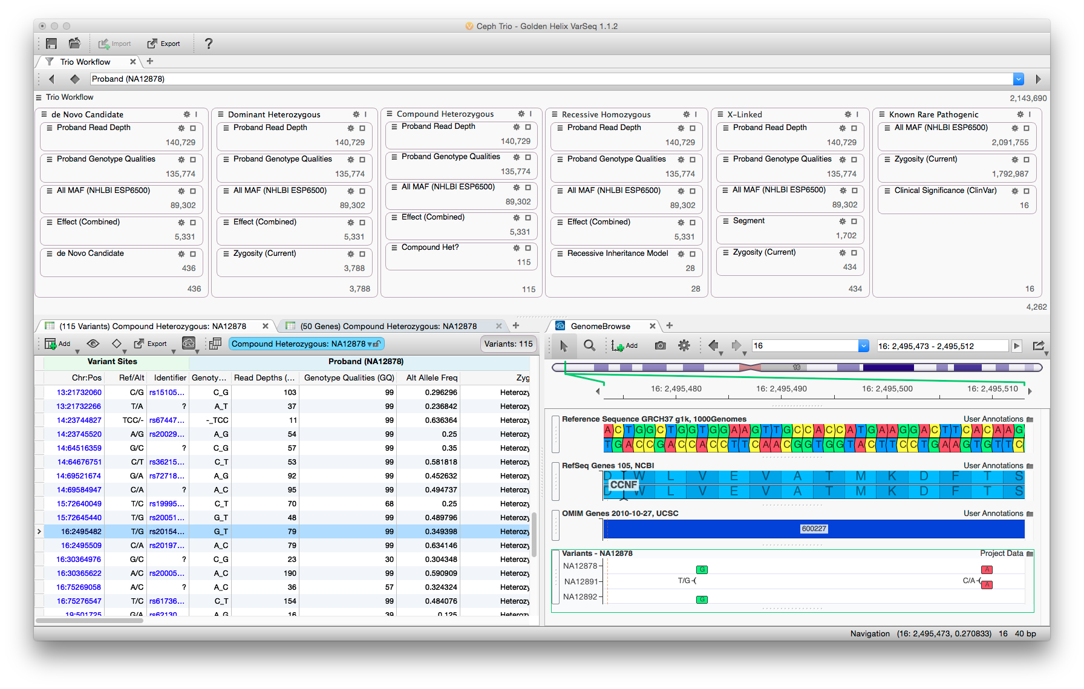Open help with the question mark icon

click(209, 44)
